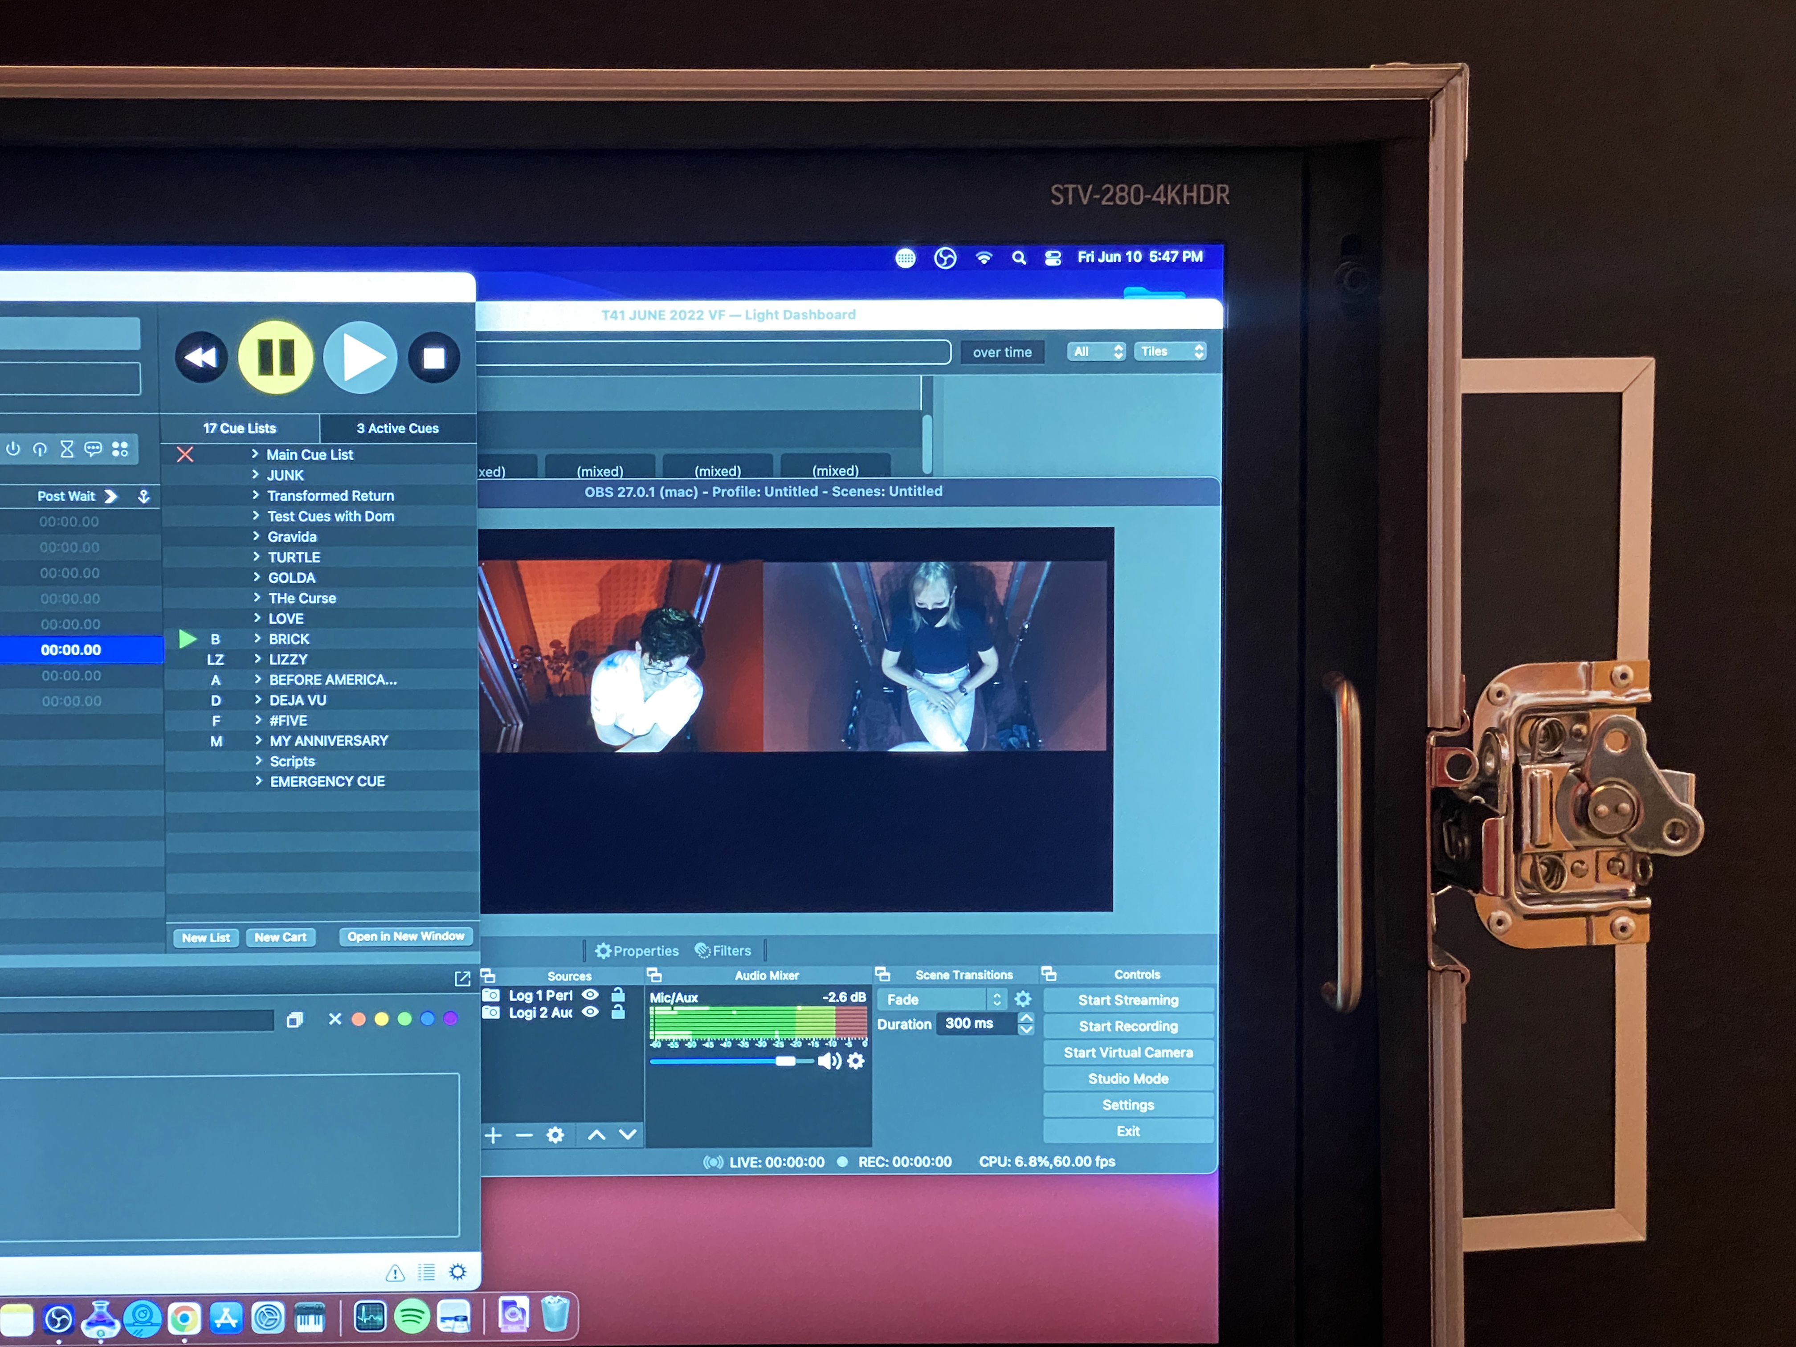Switch to the 3 Active Cues tab

pos(397,428)
